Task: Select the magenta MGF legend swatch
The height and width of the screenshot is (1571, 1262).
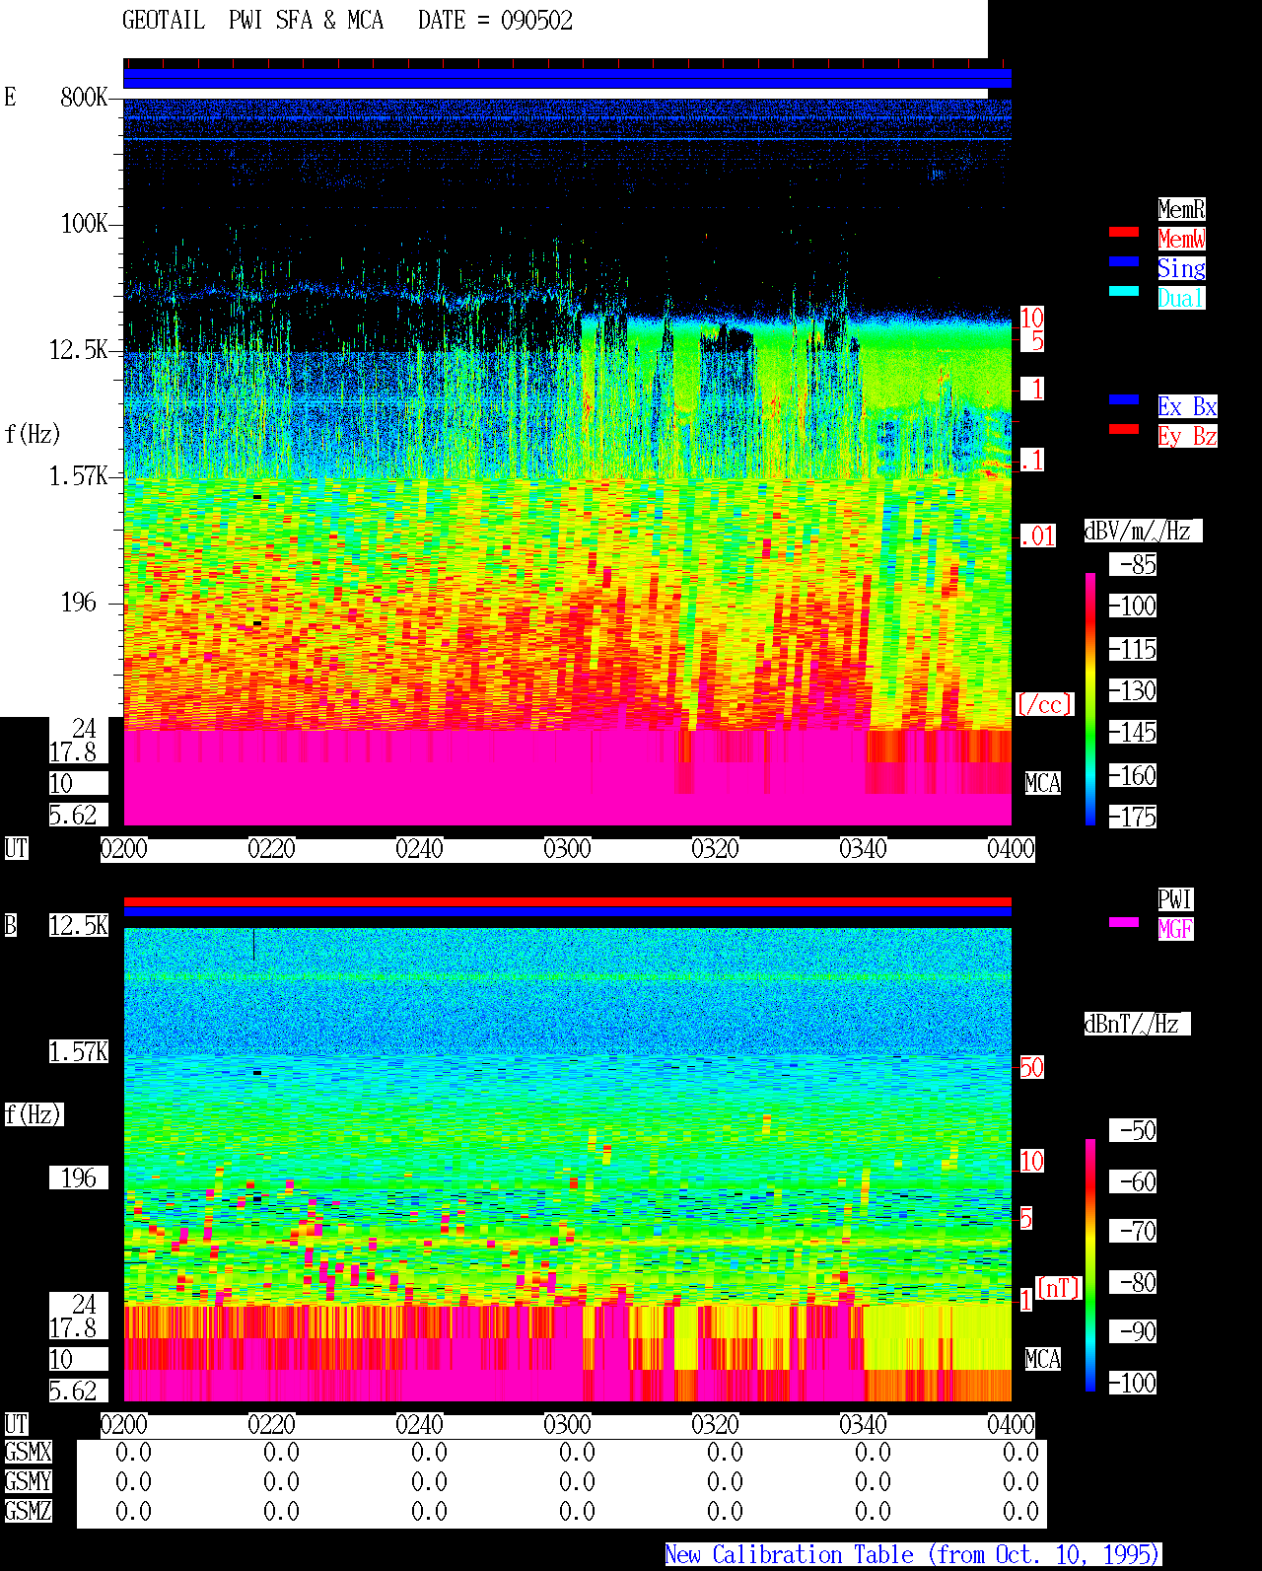Action: [x=1124, y=922]
